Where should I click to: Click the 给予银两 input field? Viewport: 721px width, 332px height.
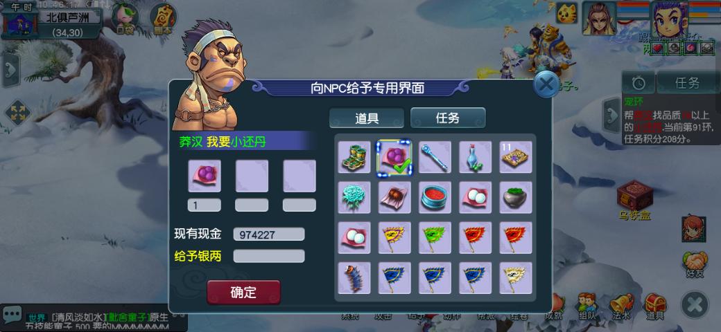tap(269, 256)
